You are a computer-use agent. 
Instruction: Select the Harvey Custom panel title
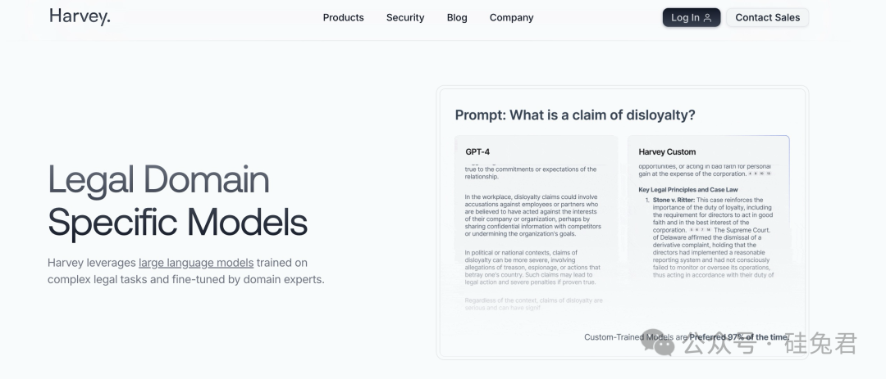click(667, 151)
